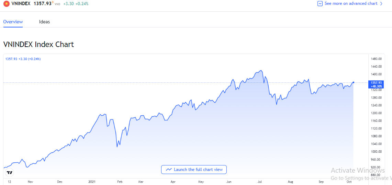
Task: Expand via chevron after advanced chart link
Action: (381, 3)
